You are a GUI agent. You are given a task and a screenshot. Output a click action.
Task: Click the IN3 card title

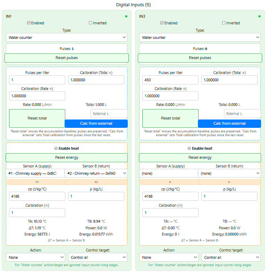(142, 16)
